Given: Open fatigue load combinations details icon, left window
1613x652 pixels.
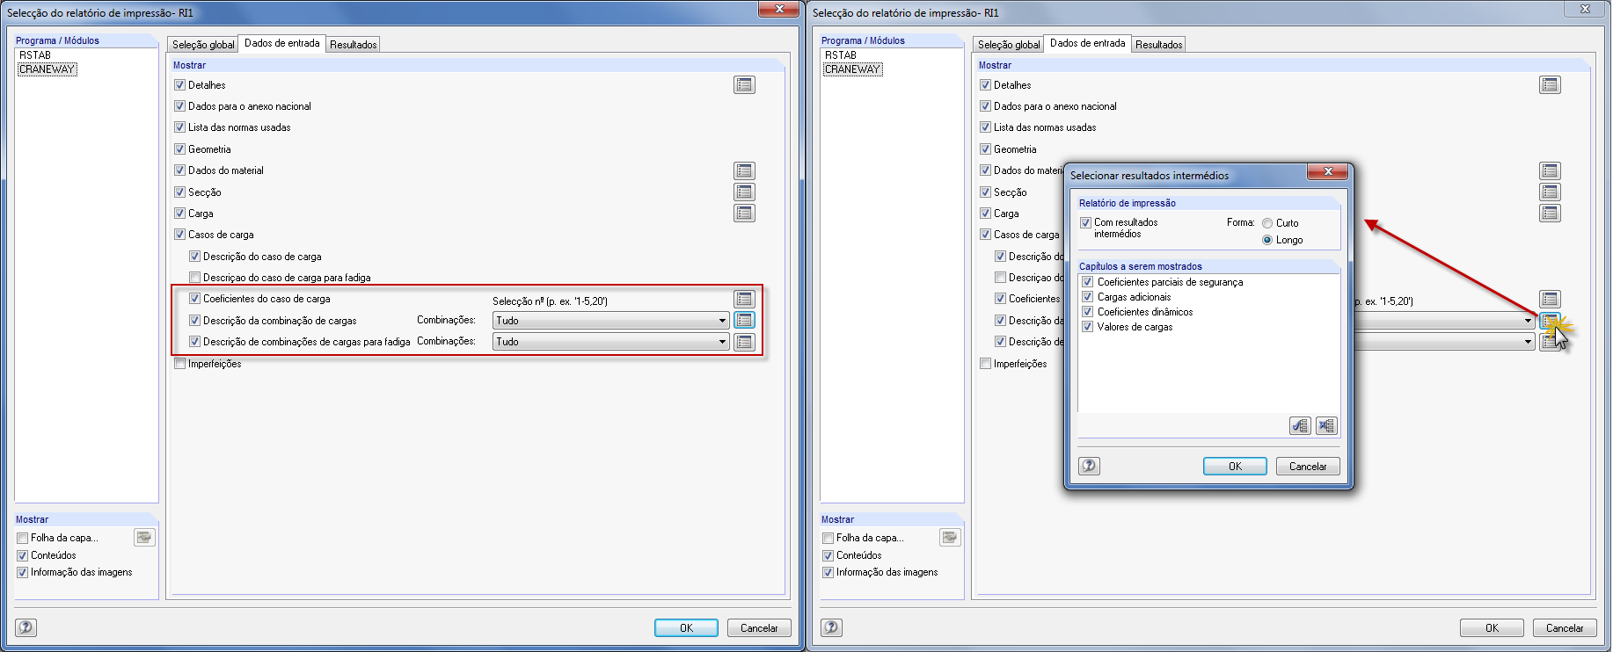Looking at the screenshot, I should tap(744, 342).
